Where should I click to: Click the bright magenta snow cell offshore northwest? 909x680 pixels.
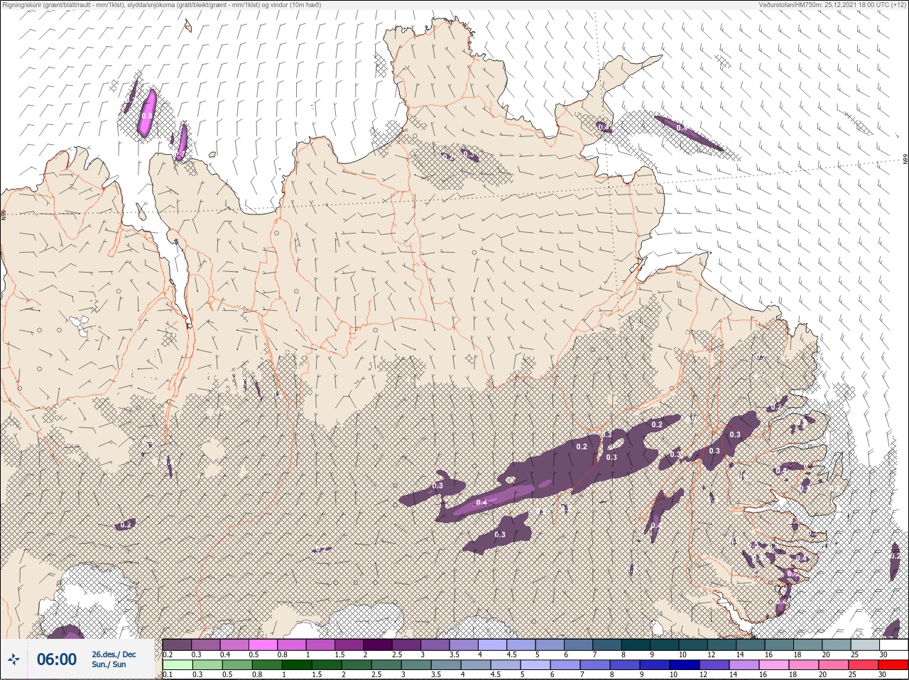(x=147, y=113)
